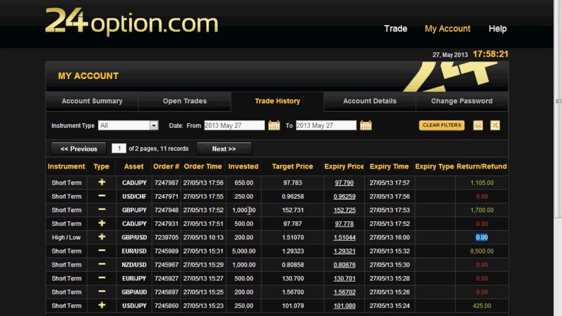Click plus type icon for order 7239705
Viewport: 562px width, 316px height.
click(x=102, y=237)
